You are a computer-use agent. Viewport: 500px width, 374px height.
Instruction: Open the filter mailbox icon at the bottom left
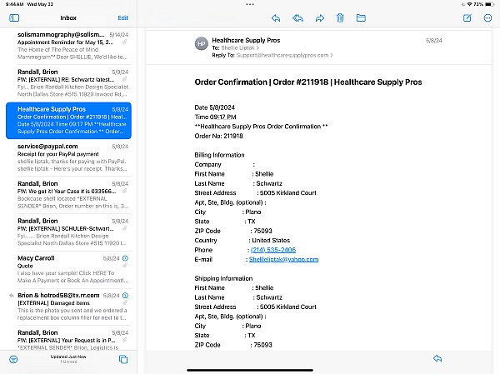pyautogui.click(x=13, y=359)
